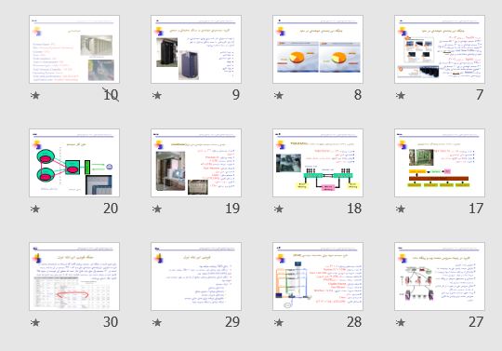Select slide 29 text-only thumbnail

coord(196,277)
